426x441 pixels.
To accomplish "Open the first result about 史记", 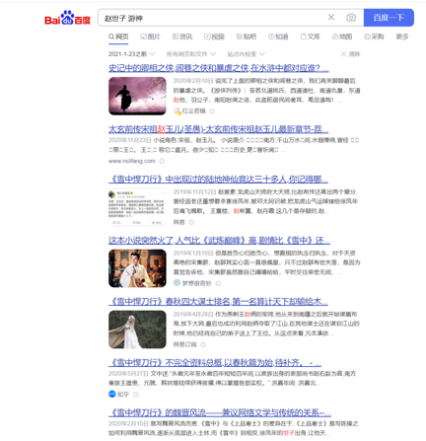I will [x=219, y=68].
